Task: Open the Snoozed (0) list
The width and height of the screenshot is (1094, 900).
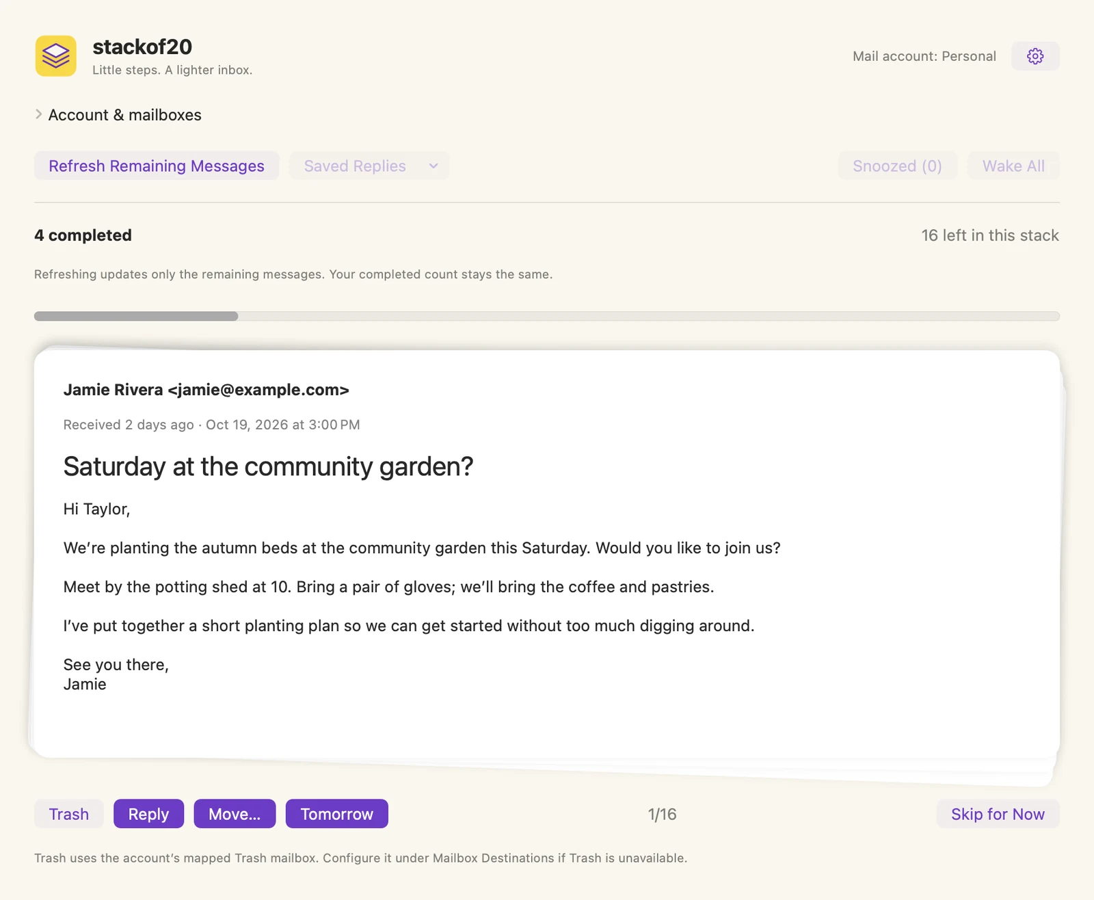Action: 897,166
